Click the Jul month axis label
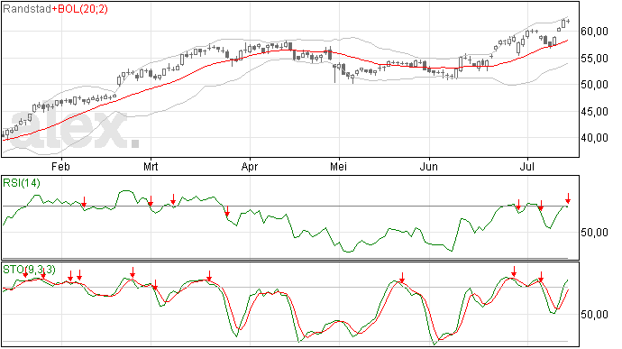The image size is (622, 349). 527,166
